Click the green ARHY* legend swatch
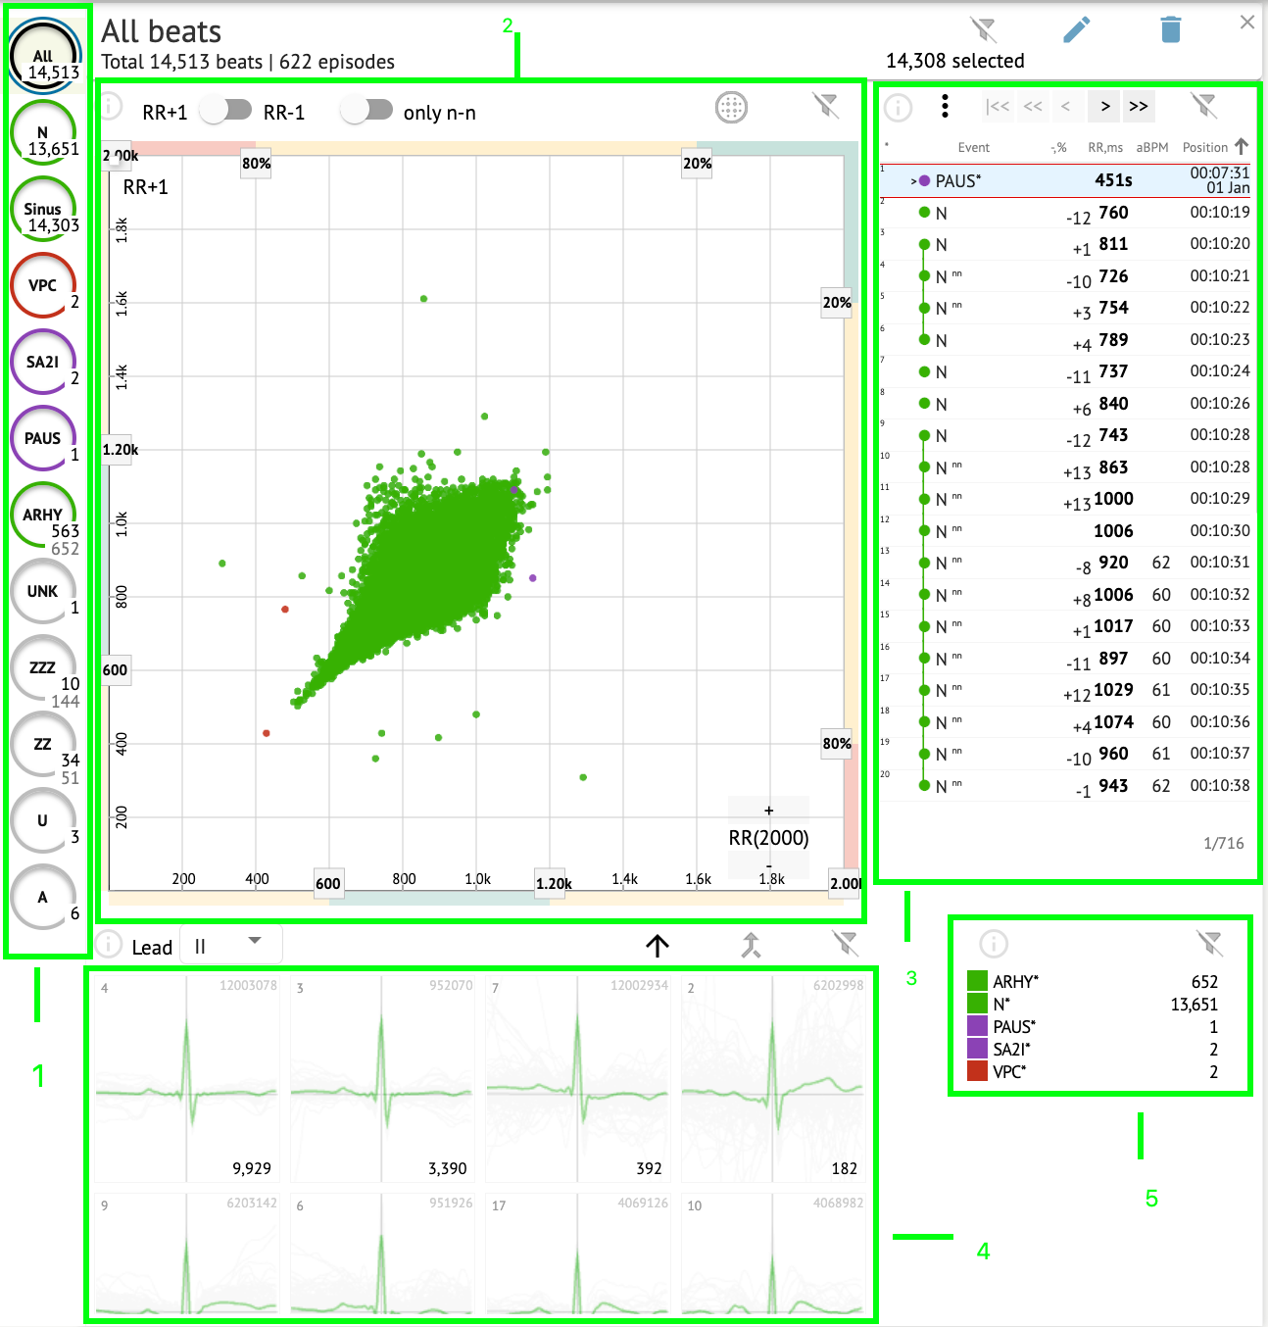 click(977, 981)
